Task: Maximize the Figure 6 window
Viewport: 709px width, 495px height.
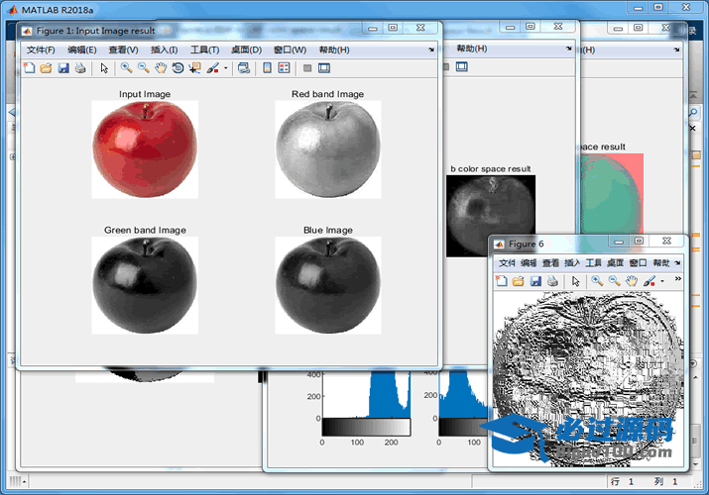Action: [x=639, y=241]
